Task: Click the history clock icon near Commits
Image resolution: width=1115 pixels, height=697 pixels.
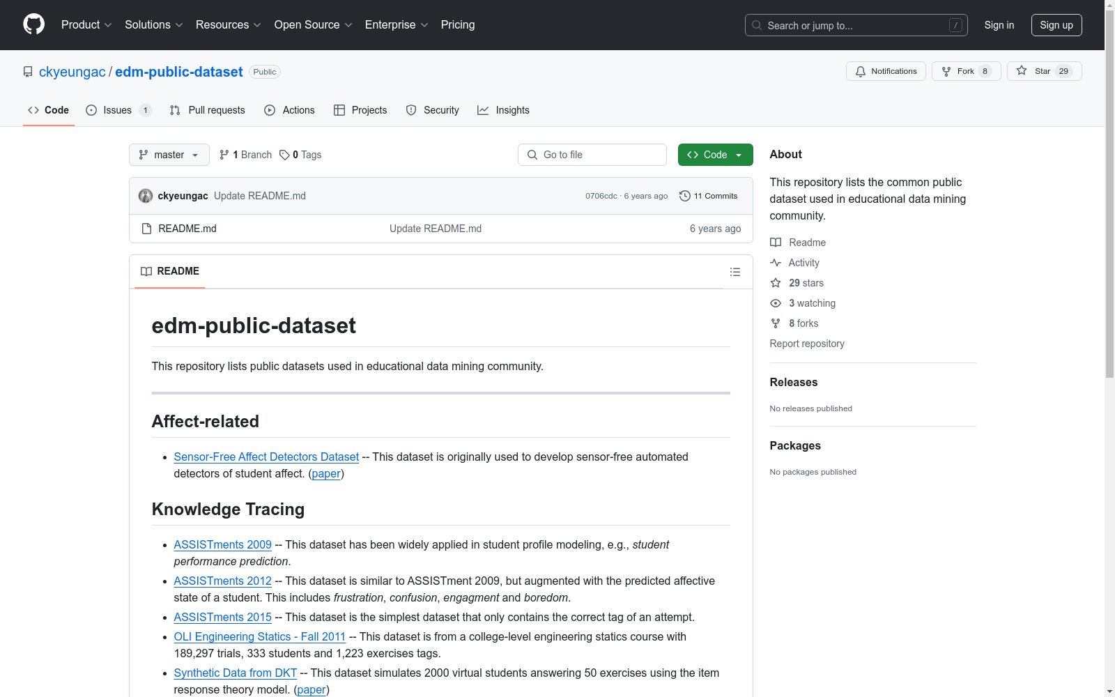Action: pos(685,196)
